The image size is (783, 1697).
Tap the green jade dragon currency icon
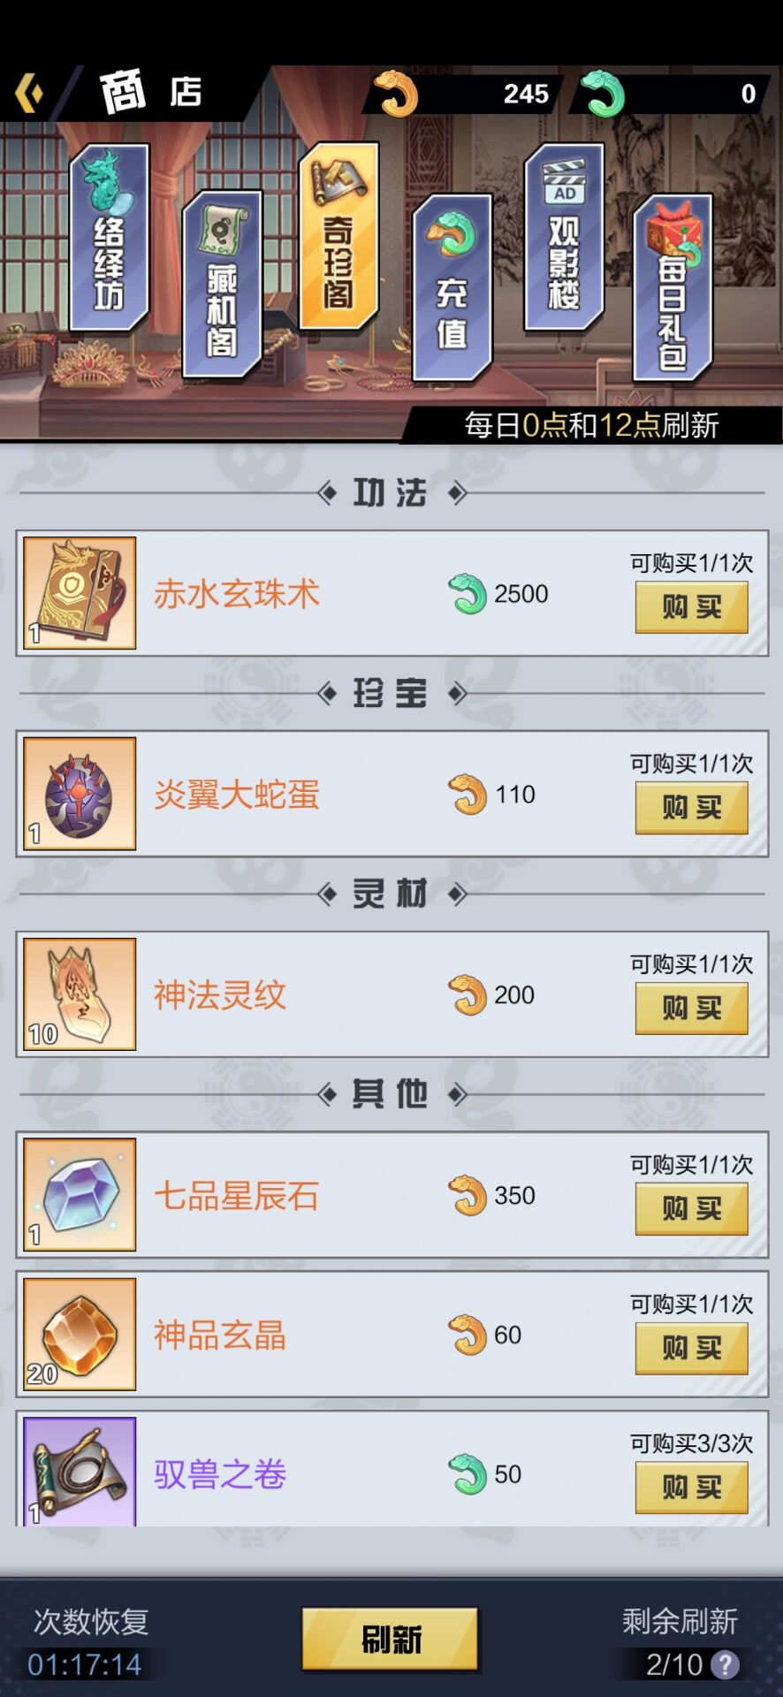point(604,94)
